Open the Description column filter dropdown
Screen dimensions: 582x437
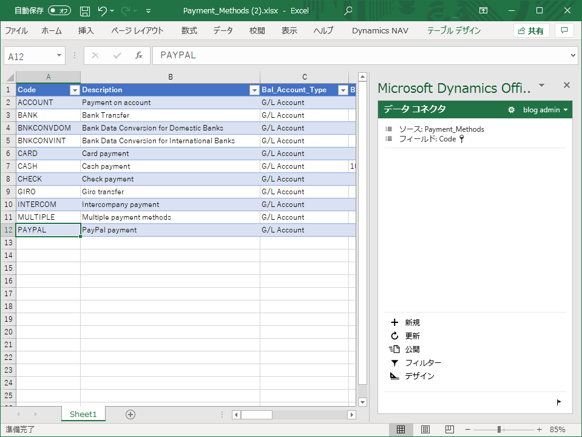(254, 90)
